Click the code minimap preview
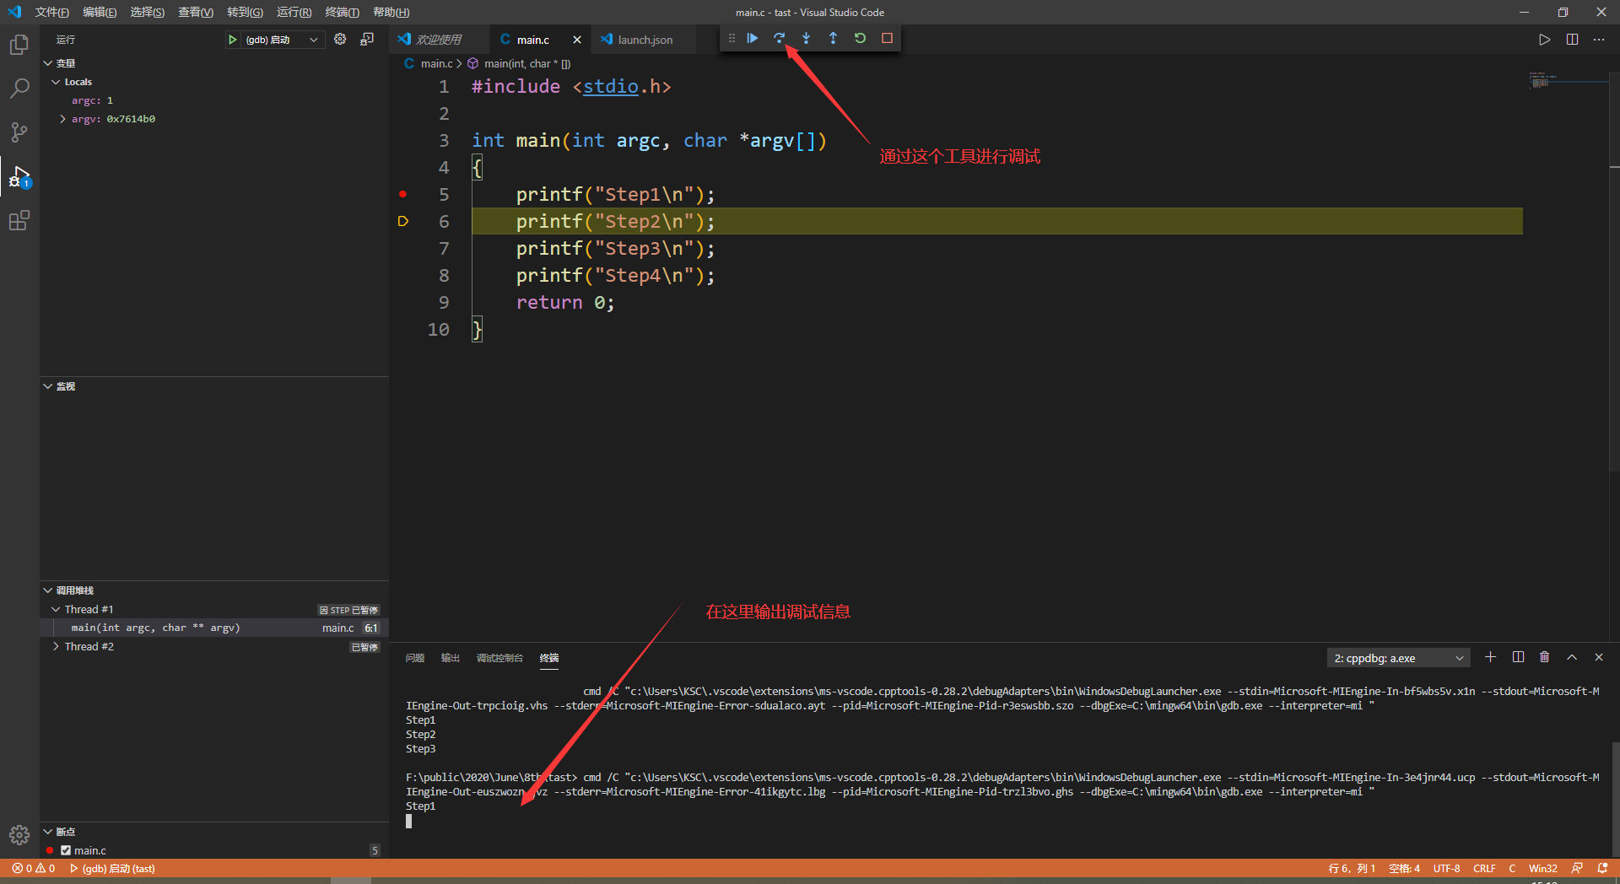The image size is (1620, 884). click(x=1542, y=80)
